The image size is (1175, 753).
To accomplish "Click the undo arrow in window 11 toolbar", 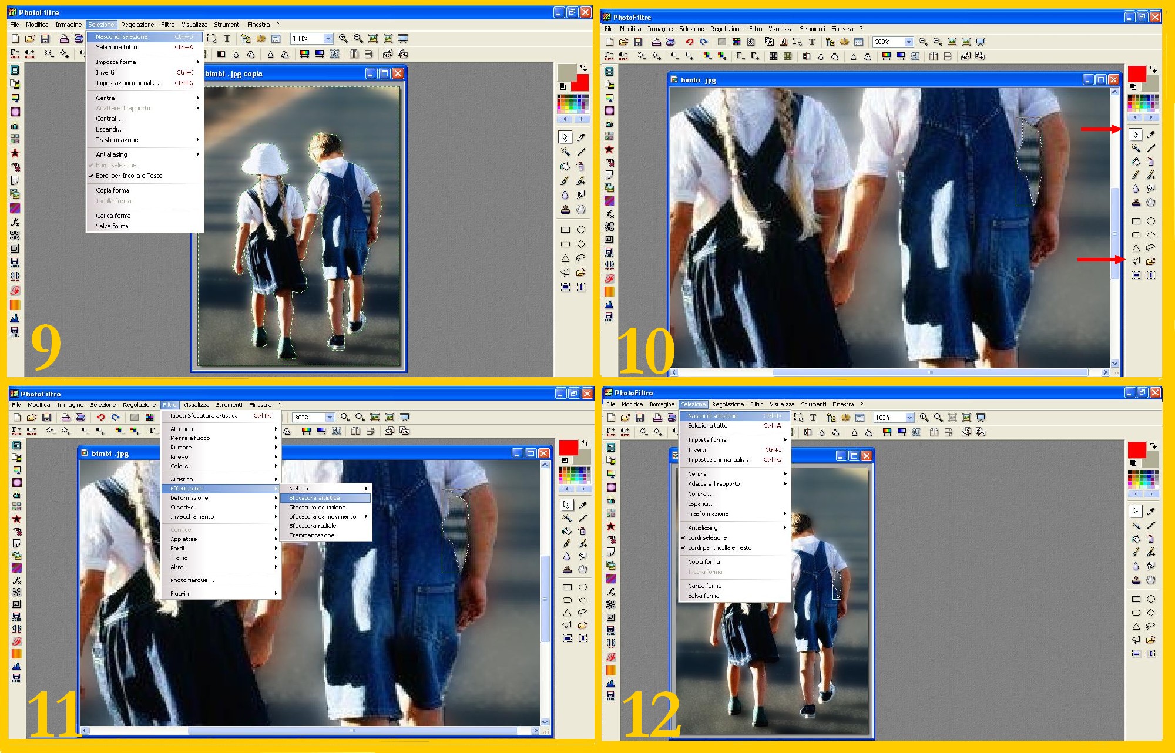I will point(100,417).
